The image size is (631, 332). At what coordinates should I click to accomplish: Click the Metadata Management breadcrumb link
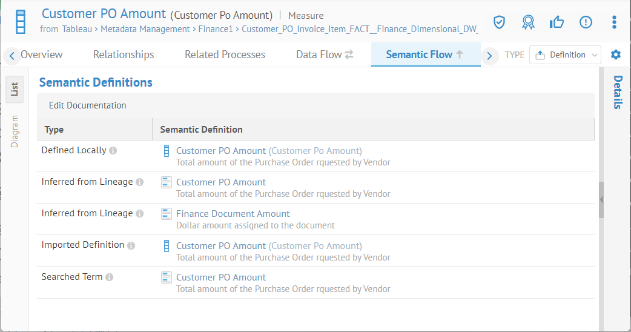pyautogui.click(x=145, y=28)
